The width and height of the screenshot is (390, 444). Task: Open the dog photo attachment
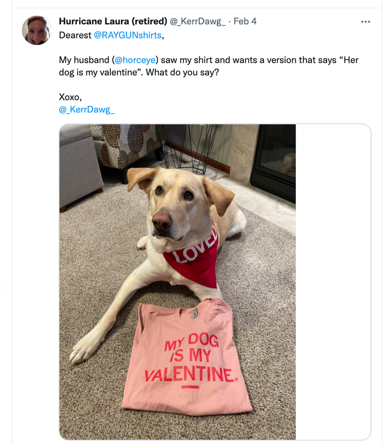177,281
